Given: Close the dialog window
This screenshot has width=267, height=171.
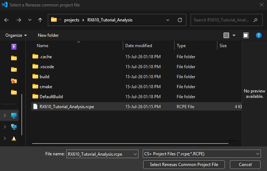Looking at the screenshot, I should pyautogui.click(x=262, y=5).
